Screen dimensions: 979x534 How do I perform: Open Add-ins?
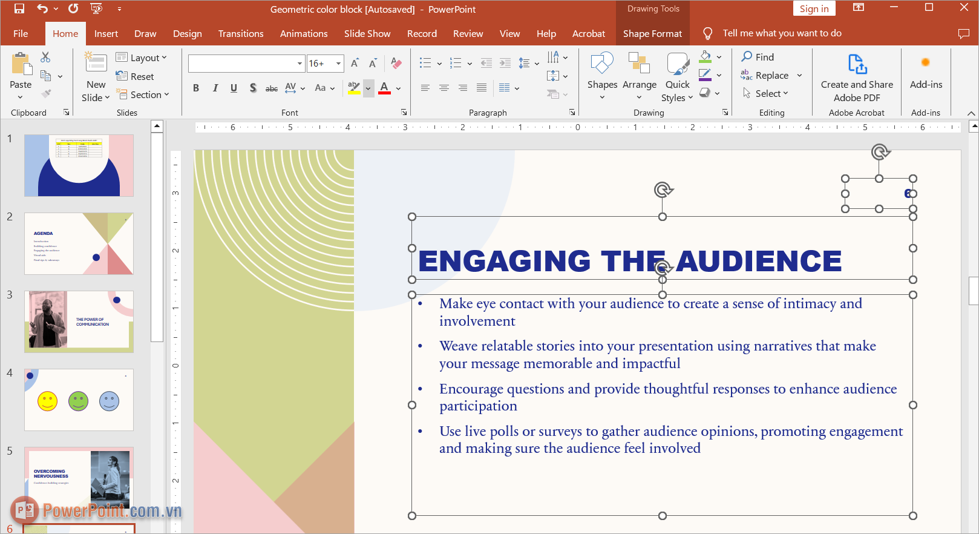coord(926,73)
